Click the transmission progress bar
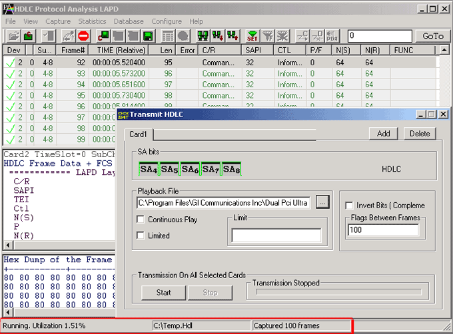 pyautogui.click(x=338, y=292)
